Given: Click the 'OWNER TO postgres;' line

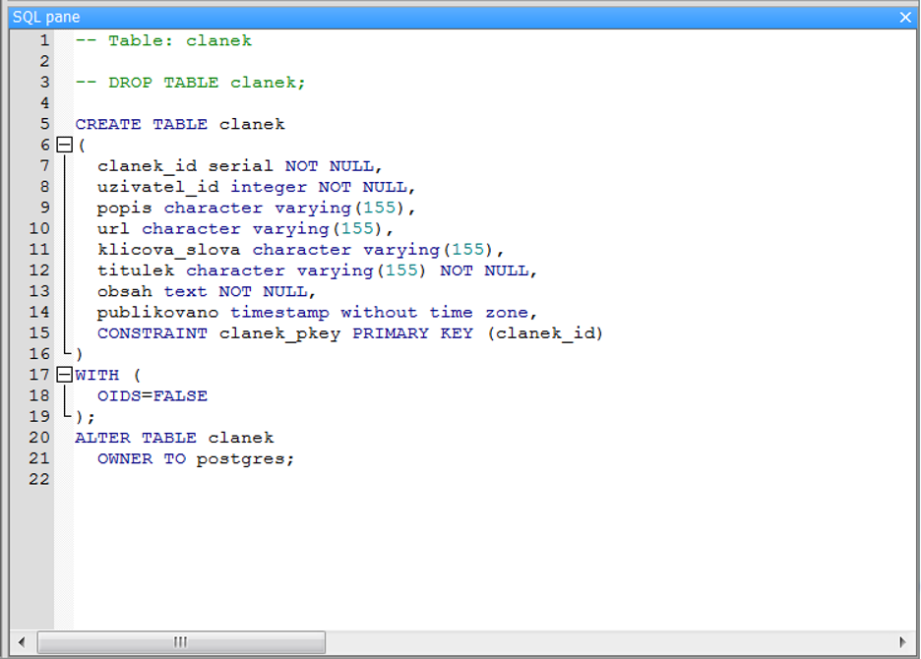Looking at the screenshot, I should point(196,458).
